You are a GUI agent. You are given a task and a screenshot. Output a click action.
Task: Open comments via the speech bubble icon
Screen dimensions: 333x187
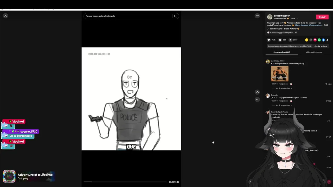[280, 40]
